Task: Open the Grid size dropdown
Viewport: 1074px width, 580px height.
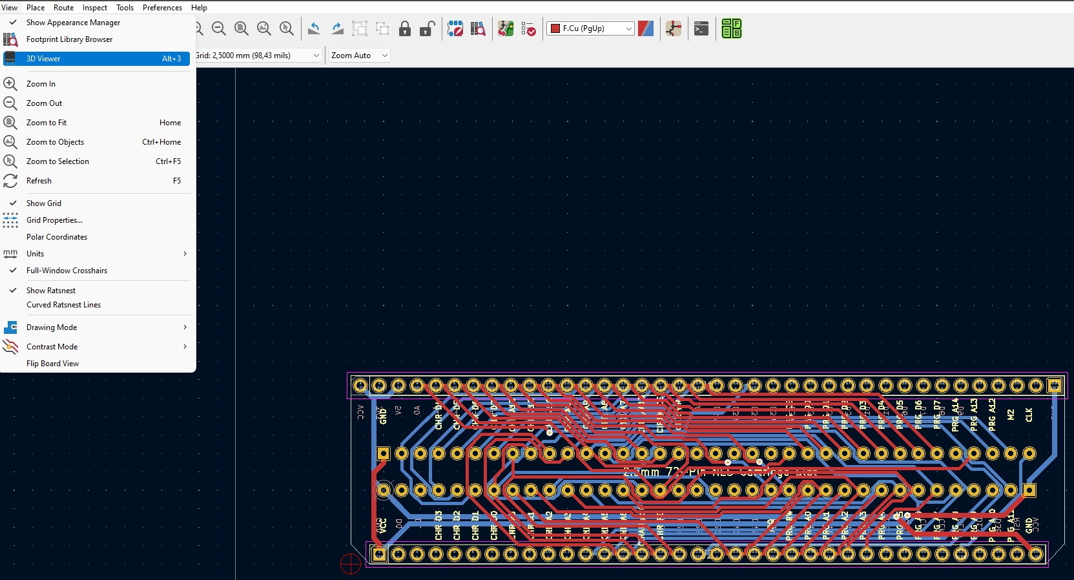Action: (x=258, y=56)
